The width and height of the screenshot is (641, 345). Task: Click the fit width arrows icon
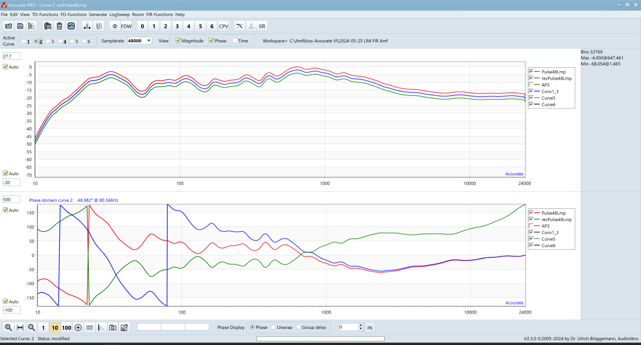click(20, 327)
